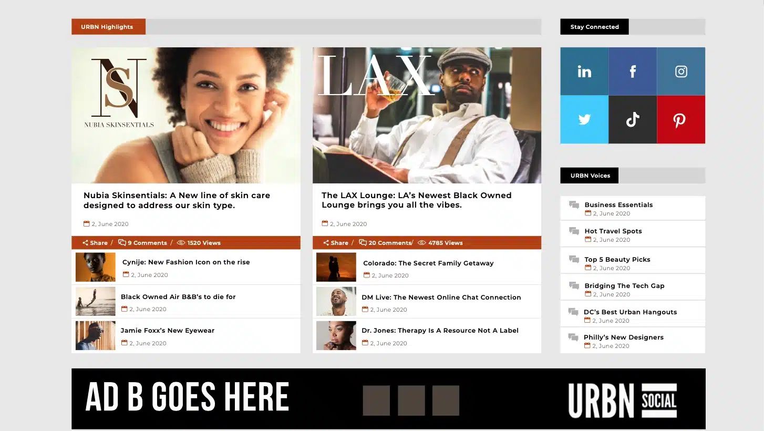Click the calendar icon under Colorado article
The width and height of the screenshot is (764, 431).
[366, 275]
